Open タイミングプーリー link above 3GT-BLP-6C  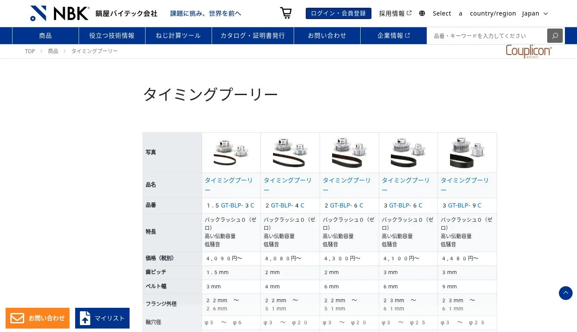tap(406, 185)
